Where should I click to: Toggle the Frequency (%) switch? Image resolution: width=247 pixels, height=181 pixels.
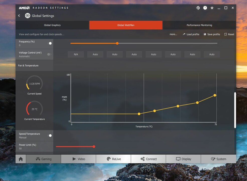(x=49, y=43)
